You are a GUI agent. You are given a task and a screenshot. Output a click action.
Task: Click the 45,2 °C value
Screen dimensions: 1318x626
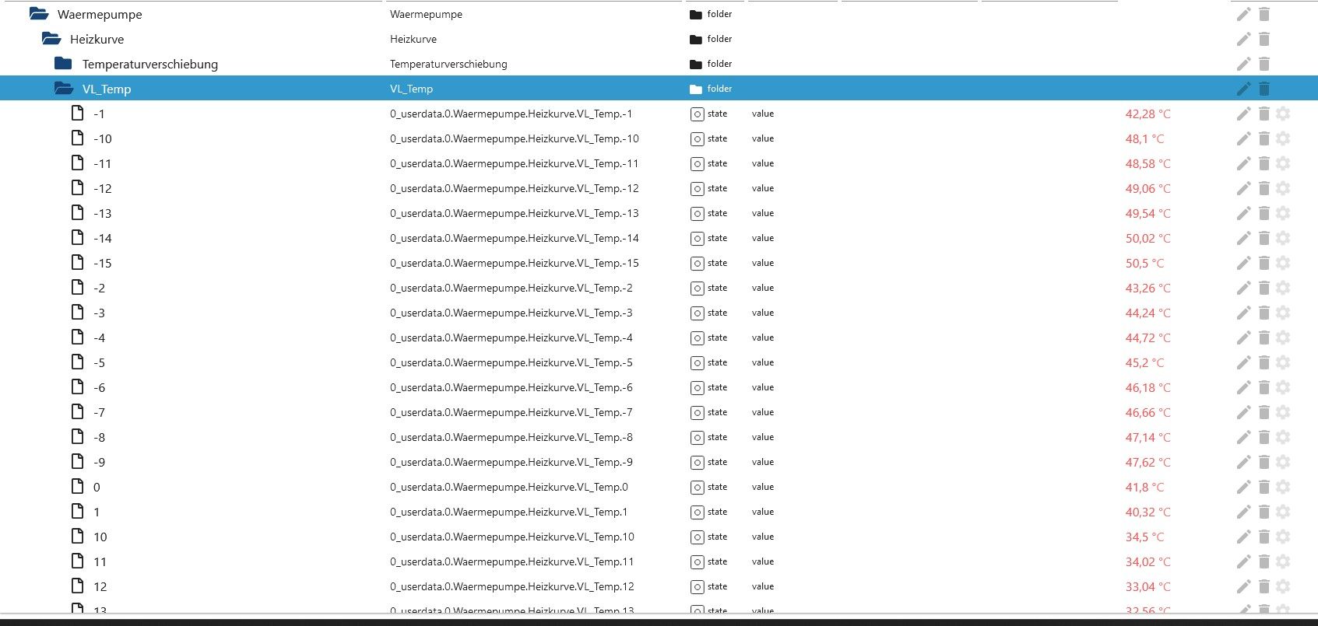[x=1144, y=362]
